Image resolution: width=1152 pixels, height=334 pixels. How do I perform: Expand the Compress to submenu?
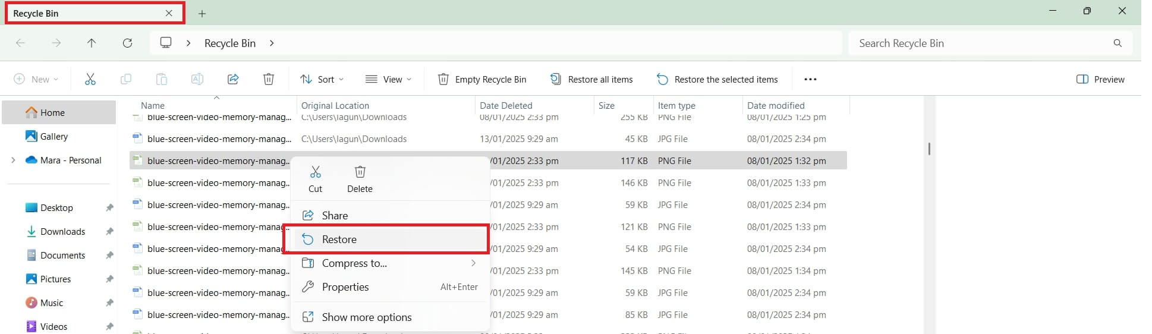pos(473,263)
